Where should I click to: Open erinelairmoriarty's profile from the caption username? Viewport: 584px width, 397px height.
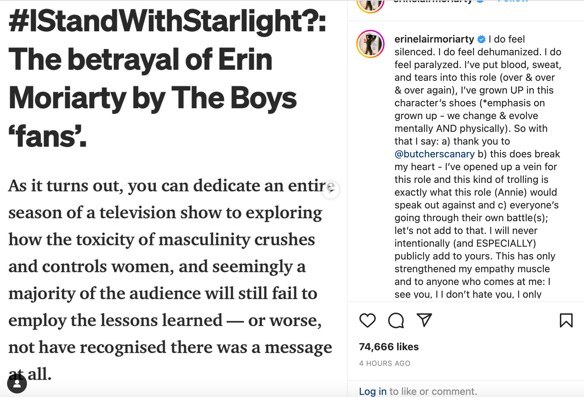pos(434,39)
